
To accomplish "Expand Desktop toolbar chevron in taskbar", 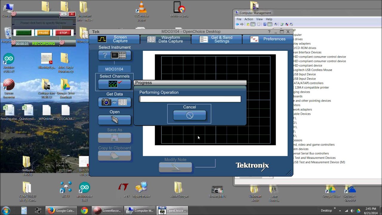I will click(x=335, y=208).
